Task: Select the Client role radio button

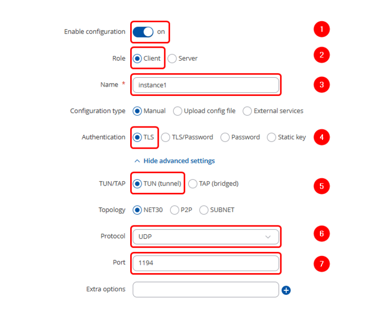Action: pyautogui.click(x=137, y=59)
